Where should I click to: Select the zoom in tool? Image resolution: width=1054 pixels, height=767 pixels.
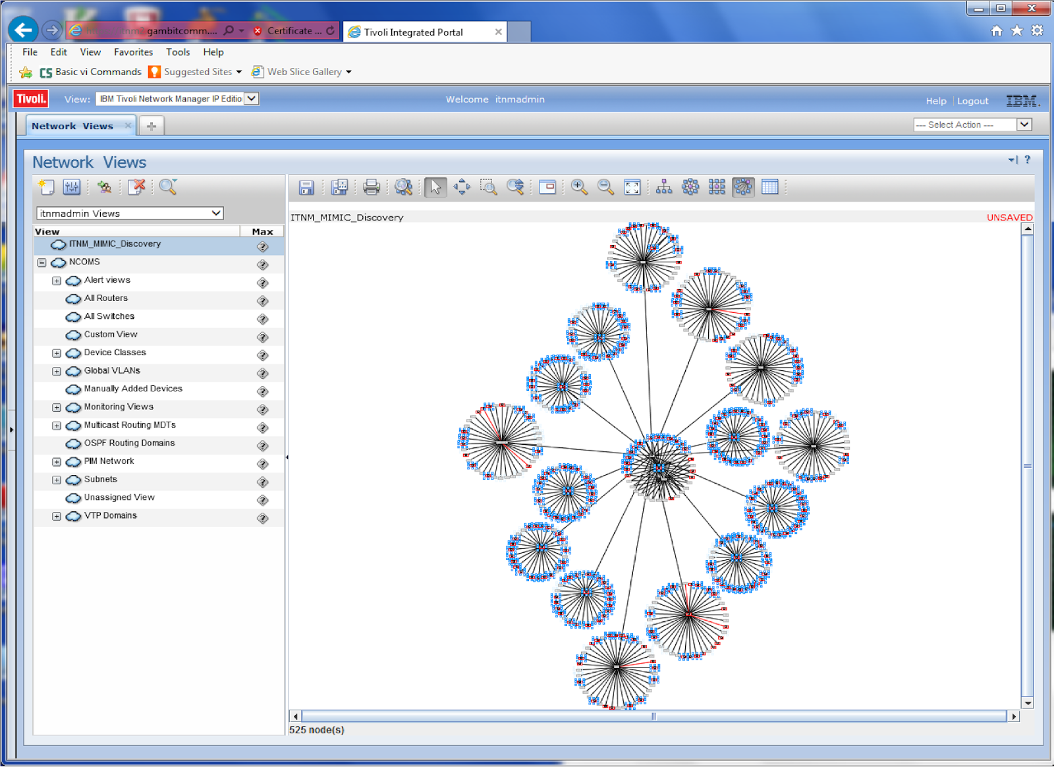578,187
